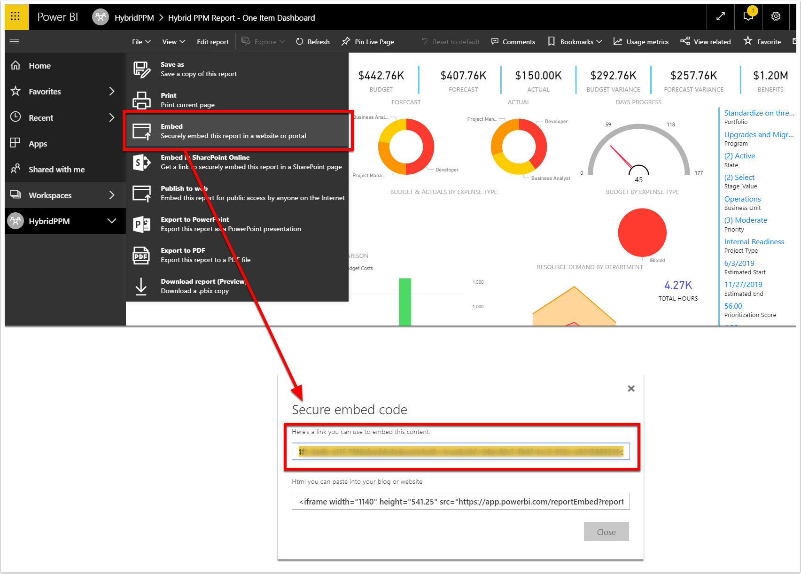Click the Internal Readiness project type

754,241
